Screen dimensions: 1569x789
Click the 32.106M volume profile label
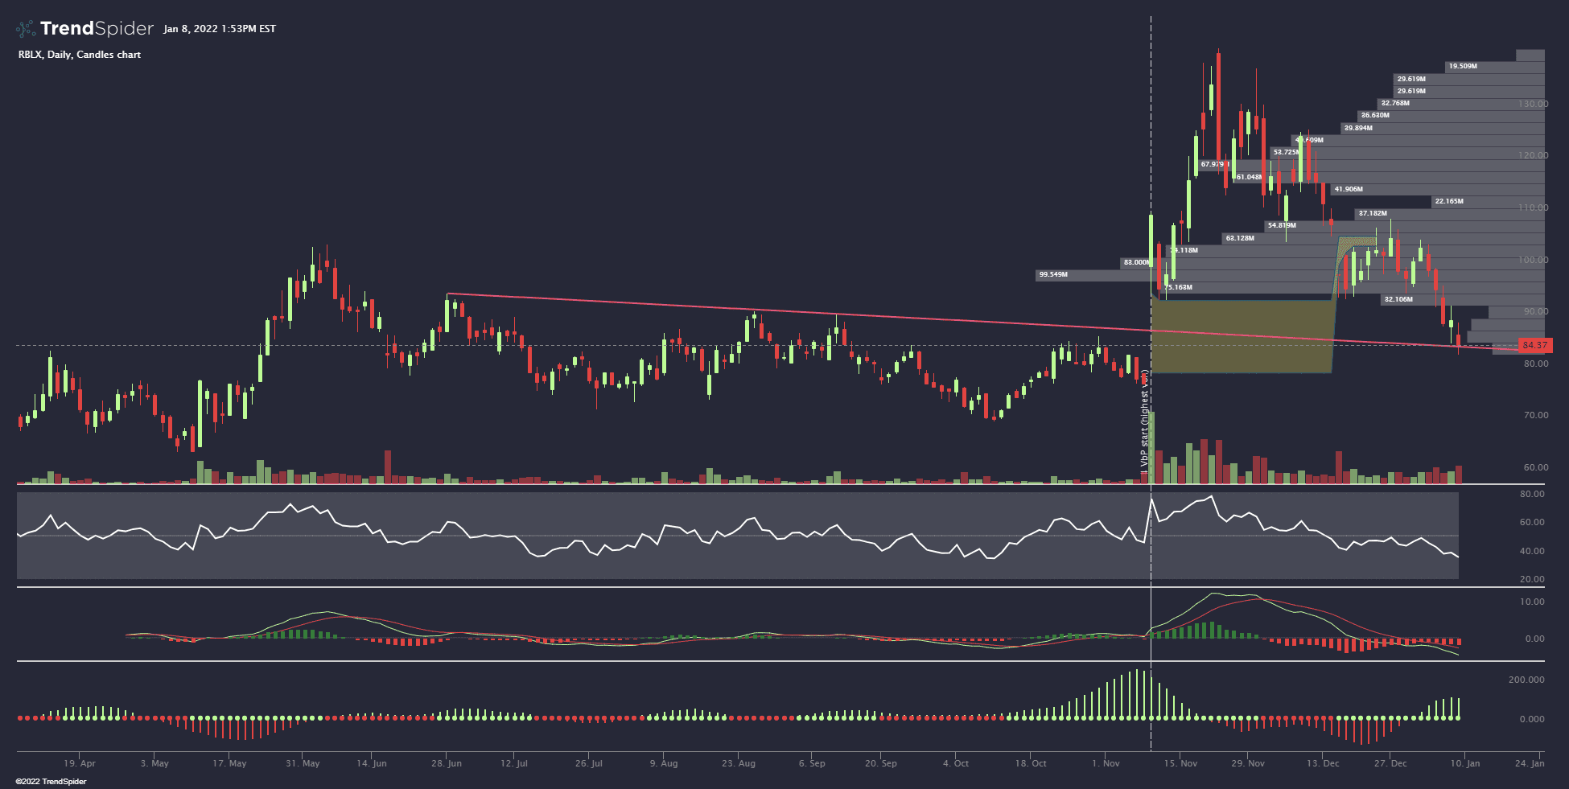pos(1398,299)
